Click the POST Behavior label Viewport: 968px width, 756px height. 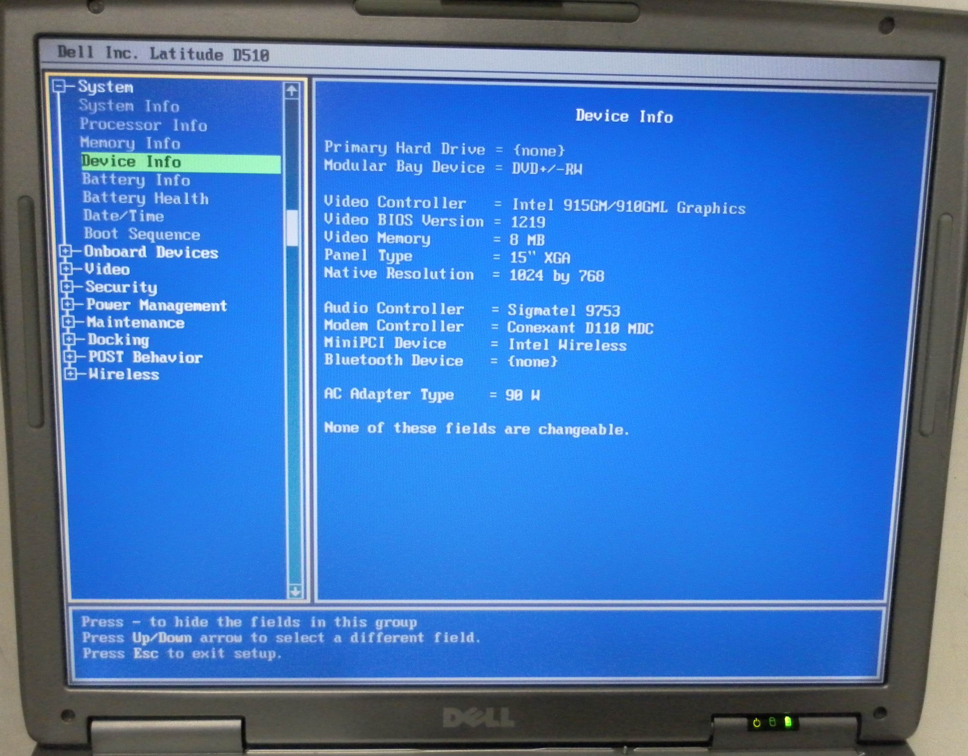coord(145,357)
